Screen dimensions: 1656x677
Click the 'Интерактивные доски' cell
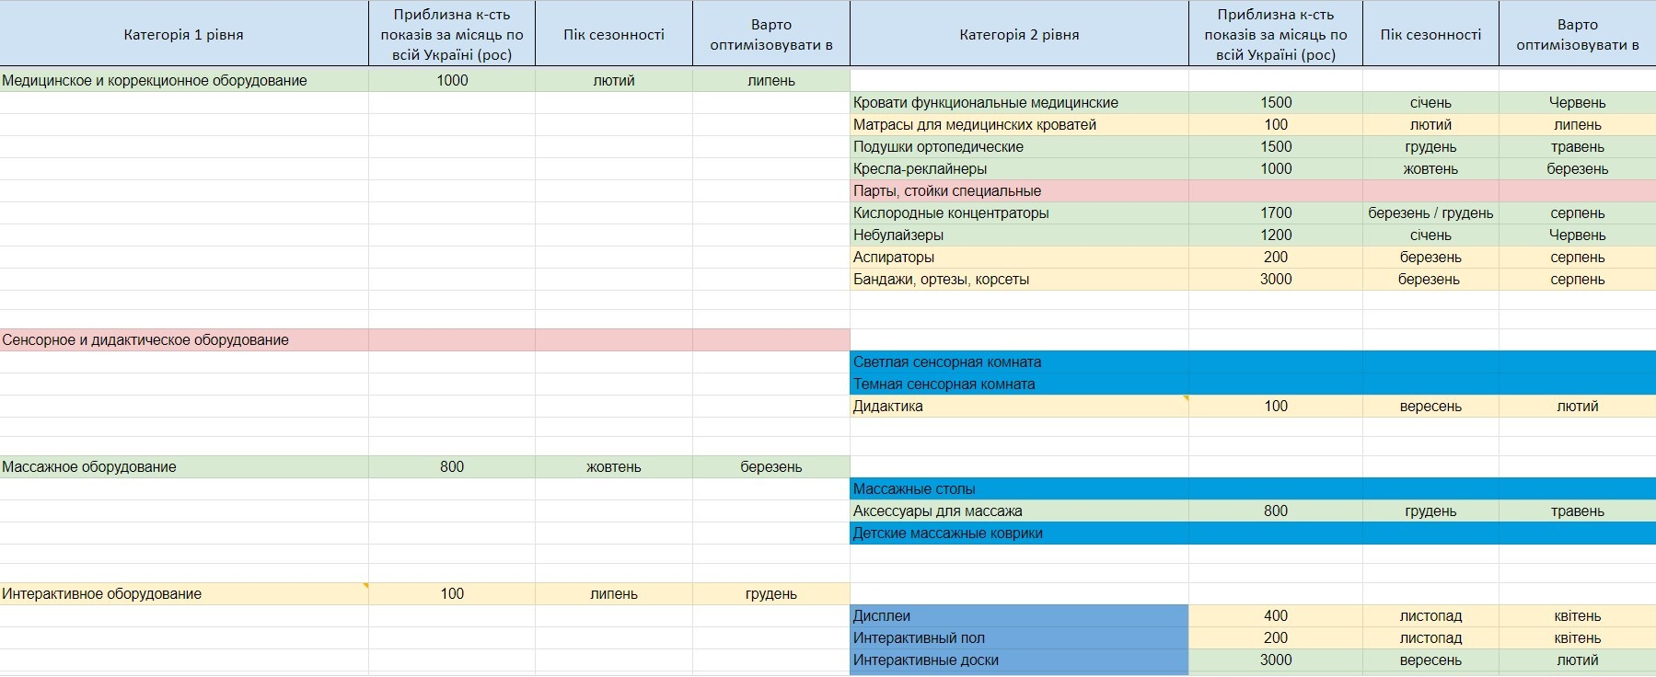[1019, 660]
